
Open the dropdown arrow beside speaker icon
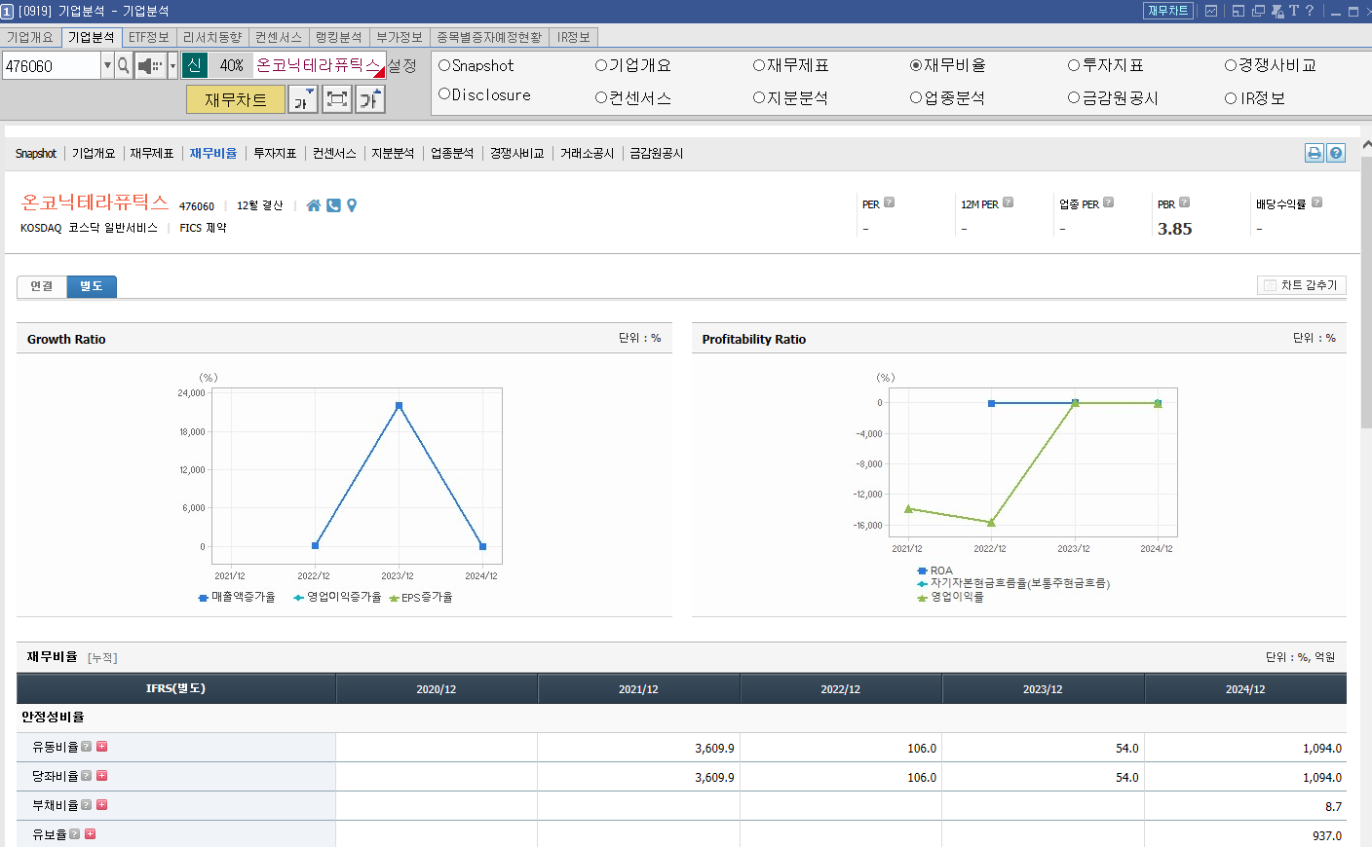click(x=172, y=65)
